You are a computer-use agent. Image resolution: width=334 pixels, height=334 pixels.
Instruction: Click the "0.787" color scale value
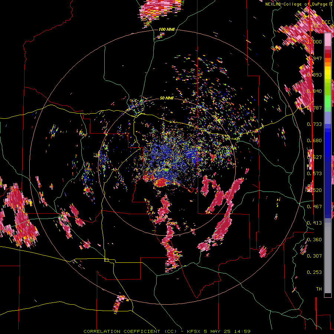pos(314,108)
